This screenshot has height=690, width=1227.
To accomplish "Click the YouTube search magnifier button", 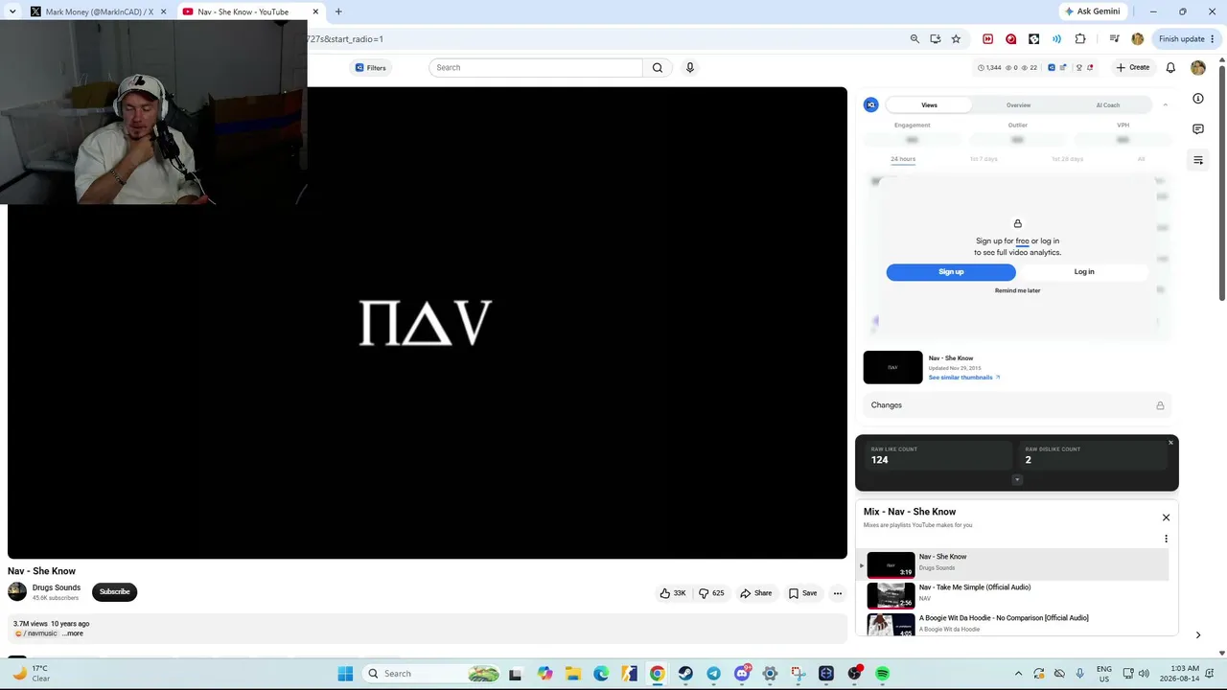I will coord(658,68).
